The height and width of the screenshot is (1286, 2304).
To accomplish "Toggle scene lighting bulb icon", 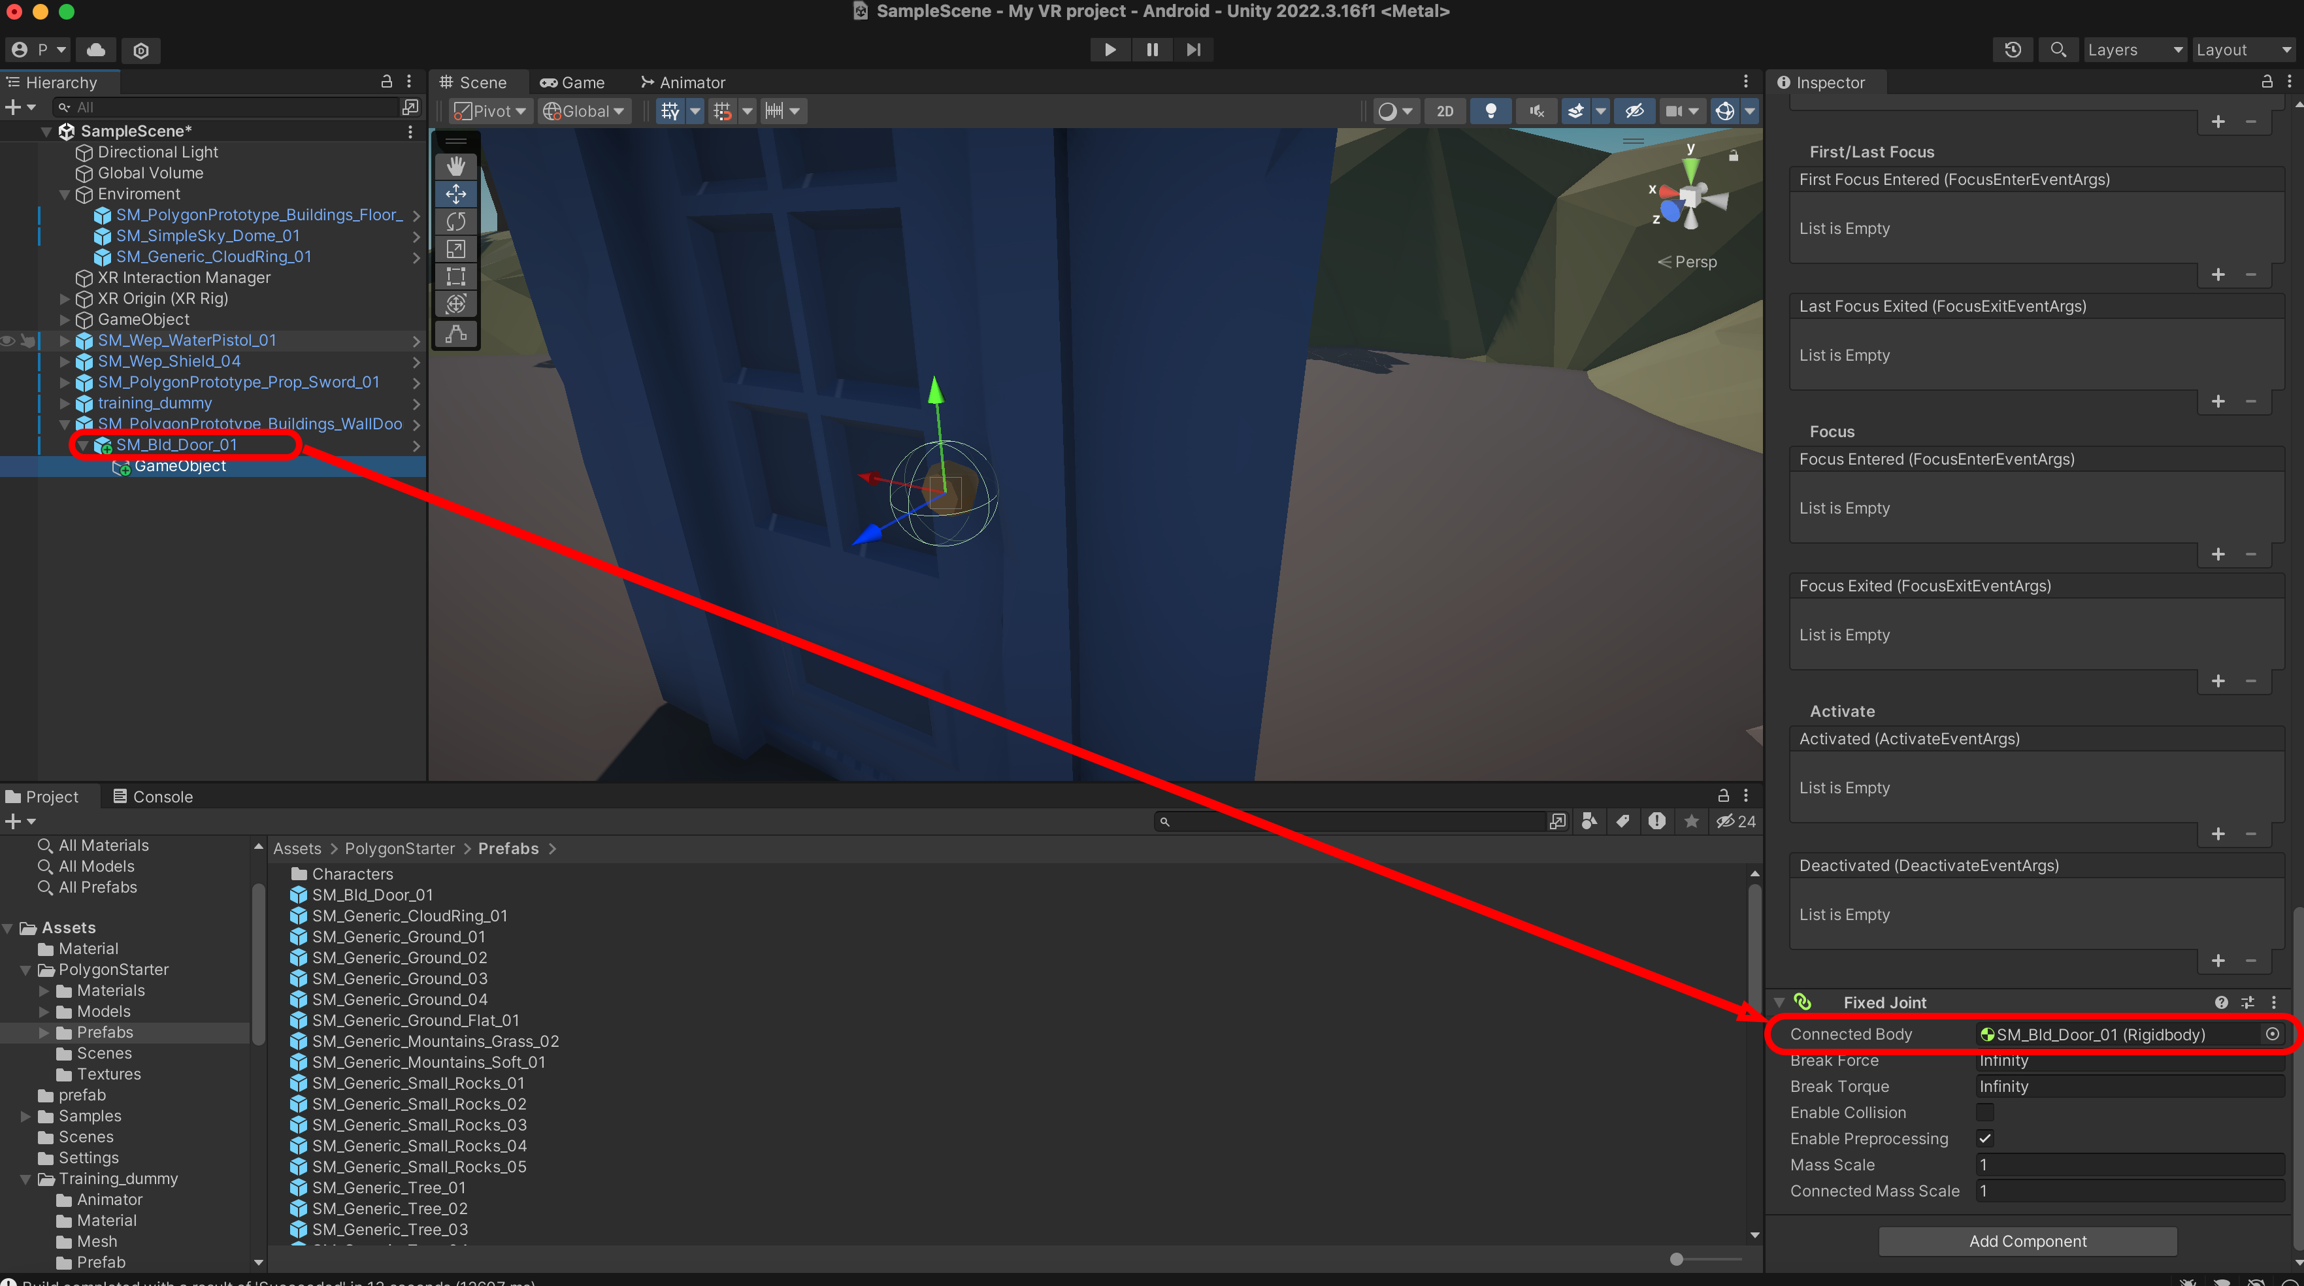I will pos(1490,111).
